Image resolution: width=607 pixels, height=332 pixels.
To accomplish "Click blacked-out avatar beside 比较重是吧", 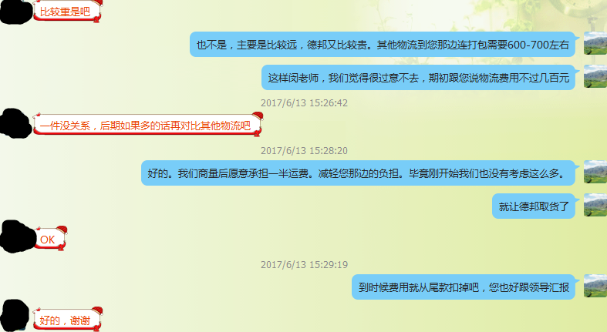I will pos(16,12).
